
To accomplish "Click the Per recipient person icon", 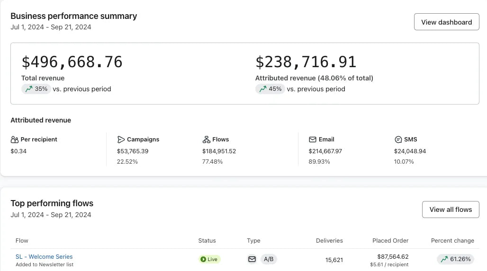I will coord(15,140).
